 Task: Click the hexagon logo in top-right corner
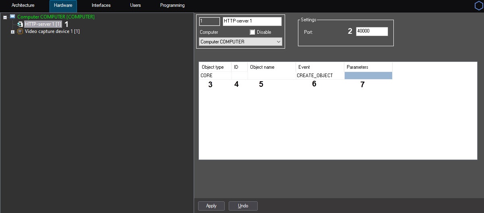tap(479, 5)
